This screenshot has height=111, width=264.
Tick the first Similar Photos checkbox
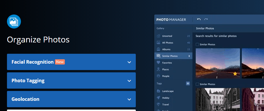(x=197, y=44)
